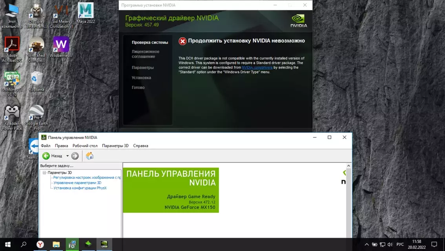
Task: Click the Проверка системы installer step
Action: click(x=150, y=42)
